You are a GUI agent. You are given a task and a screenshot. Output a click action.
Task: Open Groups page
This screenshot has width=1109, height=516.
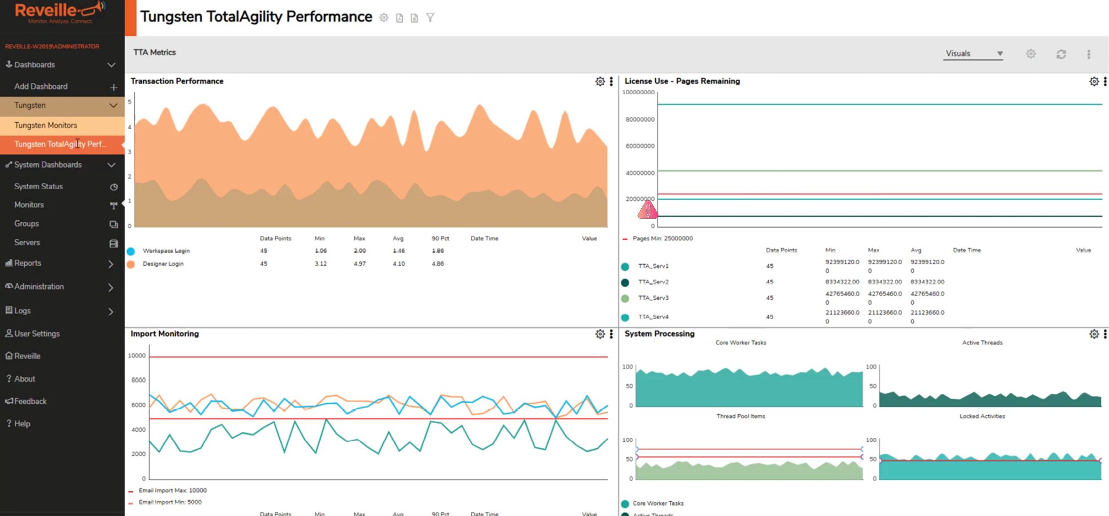tap(26, 224)
